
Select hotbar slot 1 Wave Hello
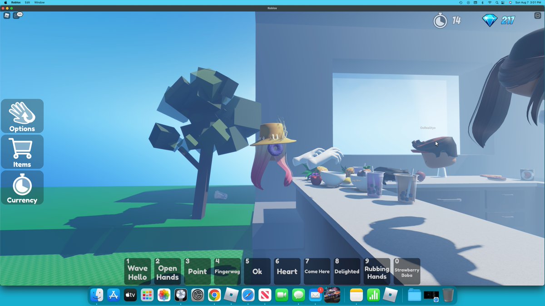click(137, 271)
